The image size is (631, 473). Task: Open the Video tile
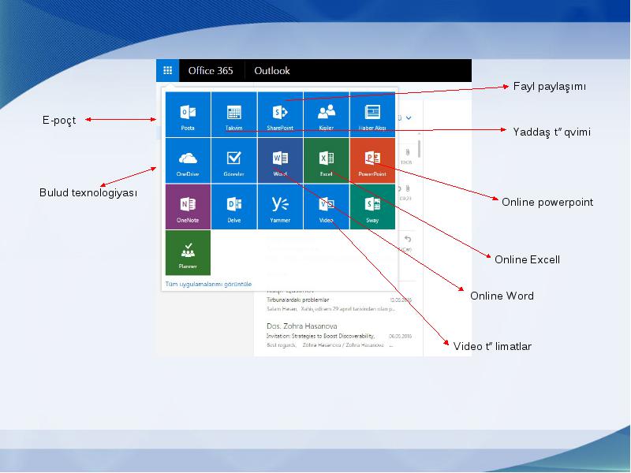(327, 207)
